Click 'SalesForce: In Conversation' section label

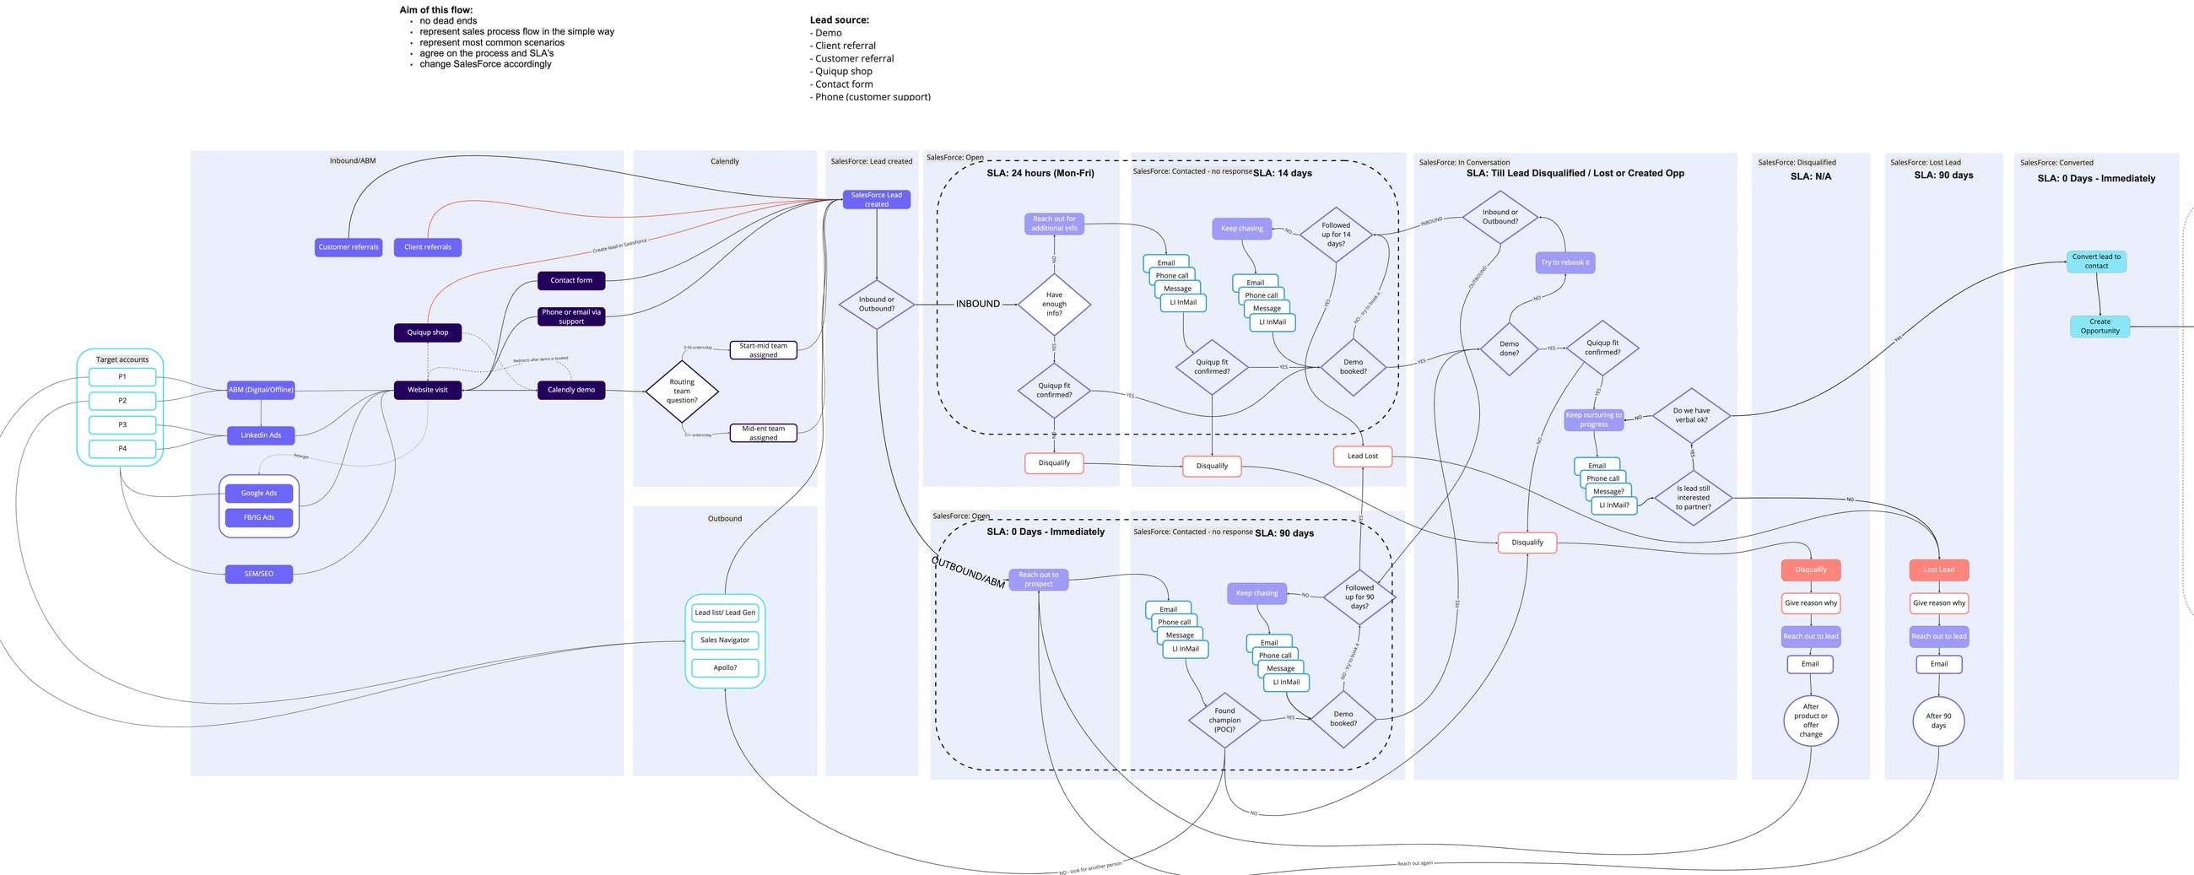coord(1464,163)
